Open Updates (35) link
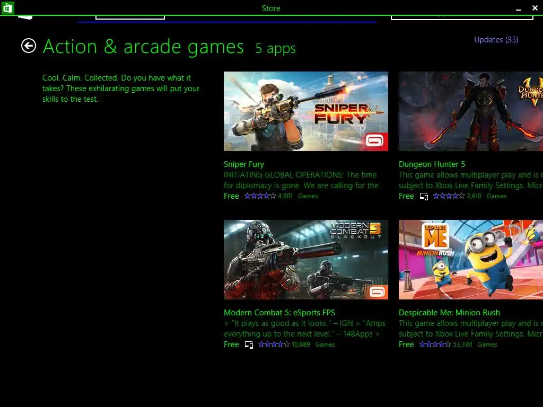Image resolution: width=543 pixels, height=407 pixels. [x=496, y=40]
